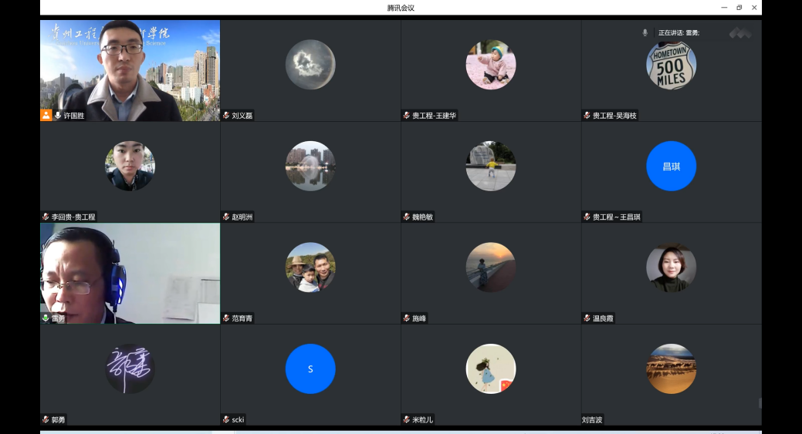Click the blue S avatar of scki
802x434 pixels.
[310, 368]
